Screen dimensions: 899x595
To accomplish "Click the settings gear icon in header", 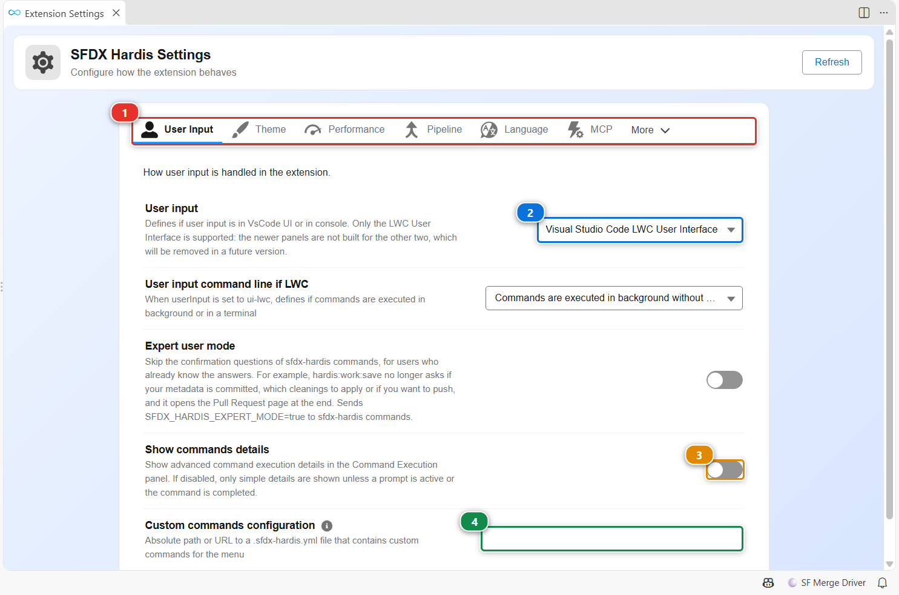I will (43, 62).
